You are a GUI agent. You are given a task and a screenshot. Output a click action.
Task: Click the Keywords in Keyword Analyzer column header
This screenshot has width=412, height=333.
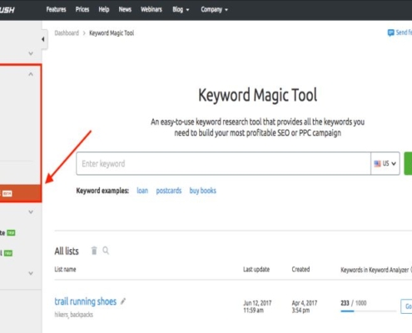point(375,270)
